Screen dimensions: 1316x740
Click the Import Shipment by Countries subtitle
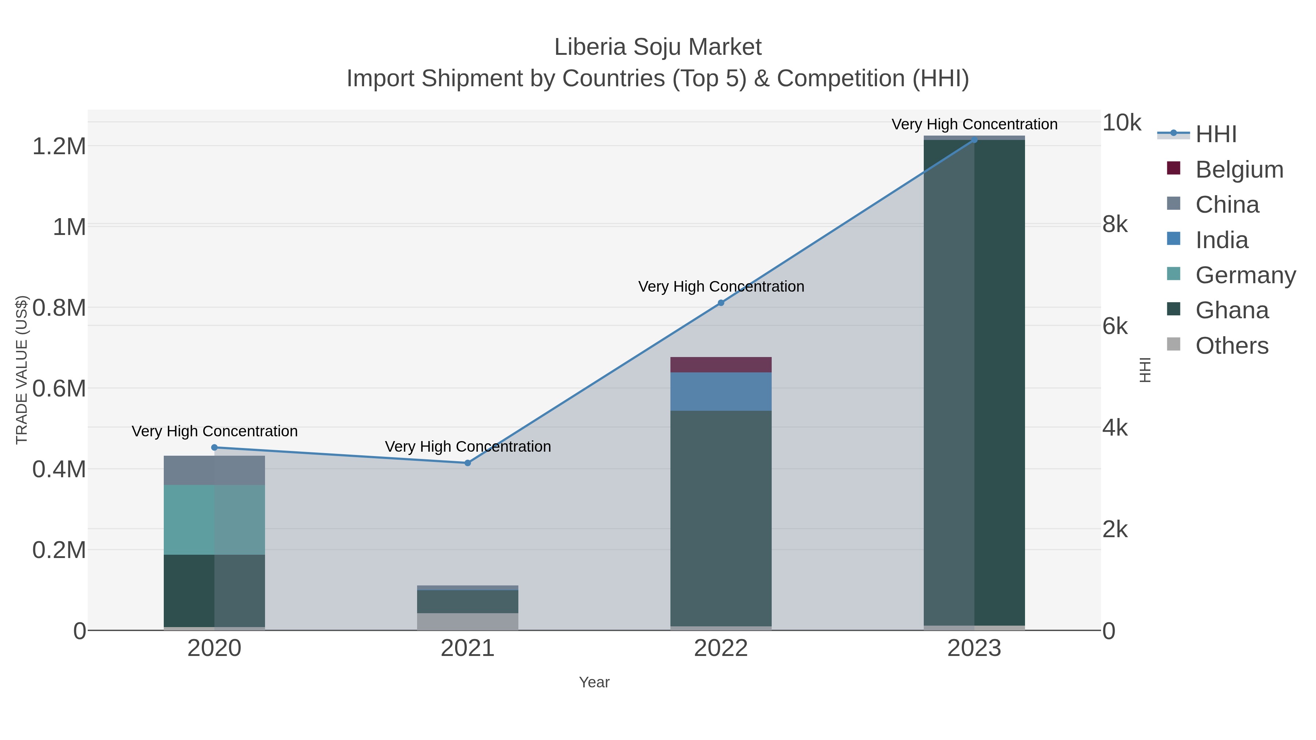coord(658,79)
